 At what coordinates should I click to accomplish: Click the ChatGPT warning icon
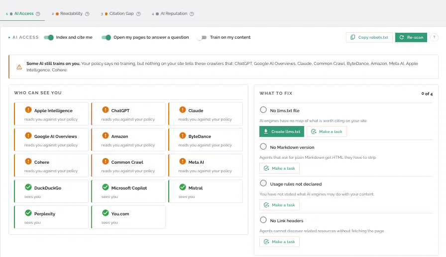(x=106, y=110)
